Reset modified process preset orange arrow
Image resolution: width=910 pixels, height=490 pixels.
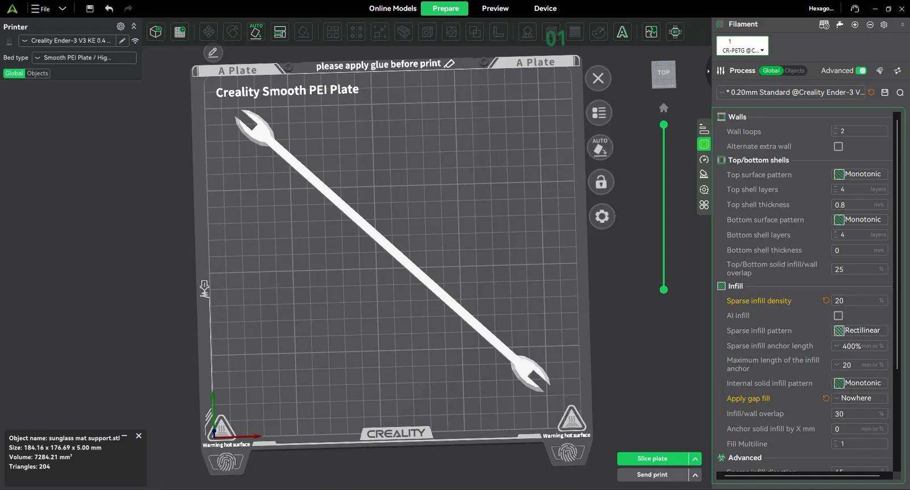871,92
